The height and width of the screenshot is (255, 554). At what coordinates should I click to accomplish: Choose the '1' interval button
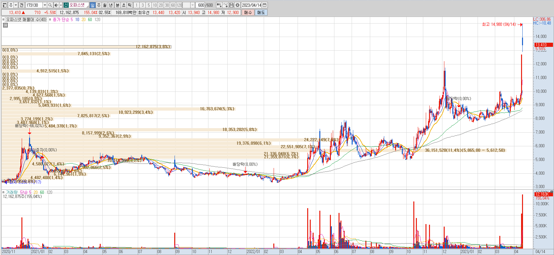[x=137, y=5]
